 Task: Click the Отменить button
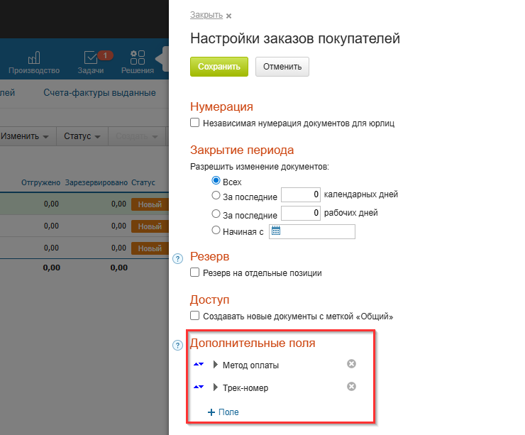tap(282, 67)
